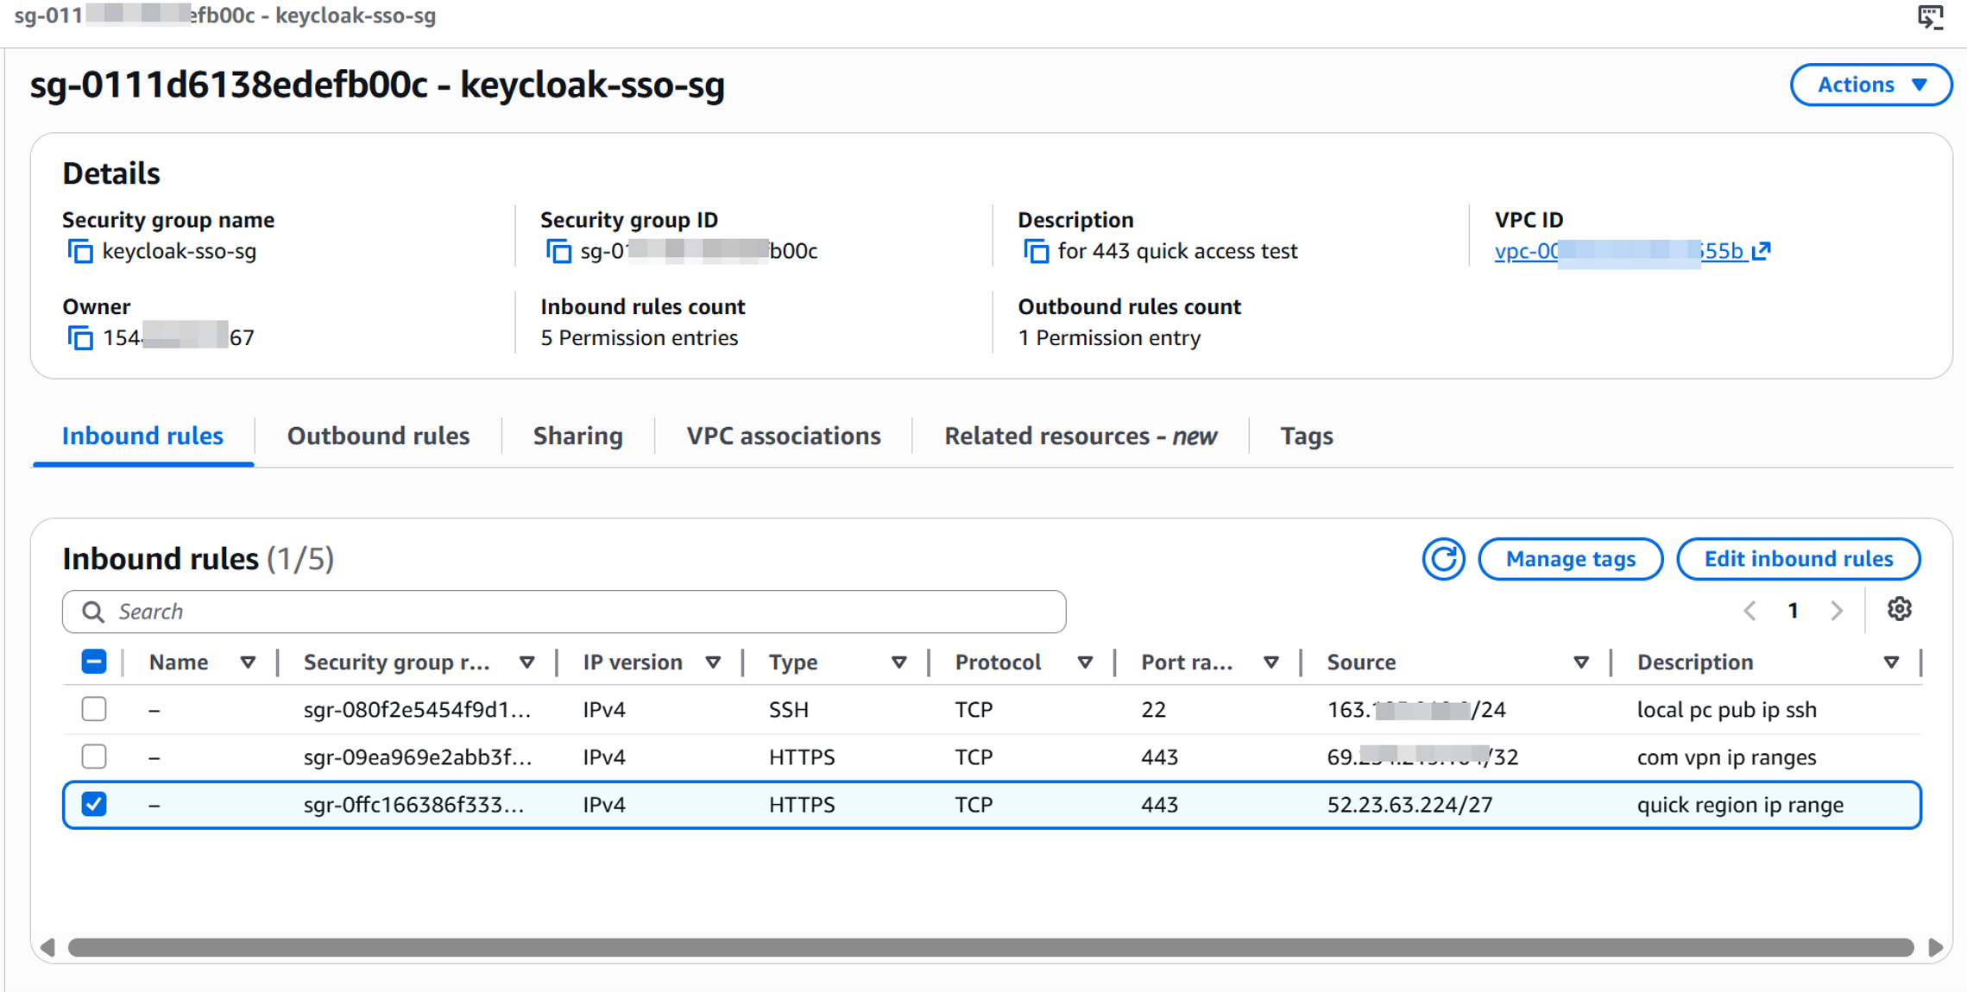Copy the description 'for 443 quick access test'
The image size is (1967, 992).
point(1036,251)
